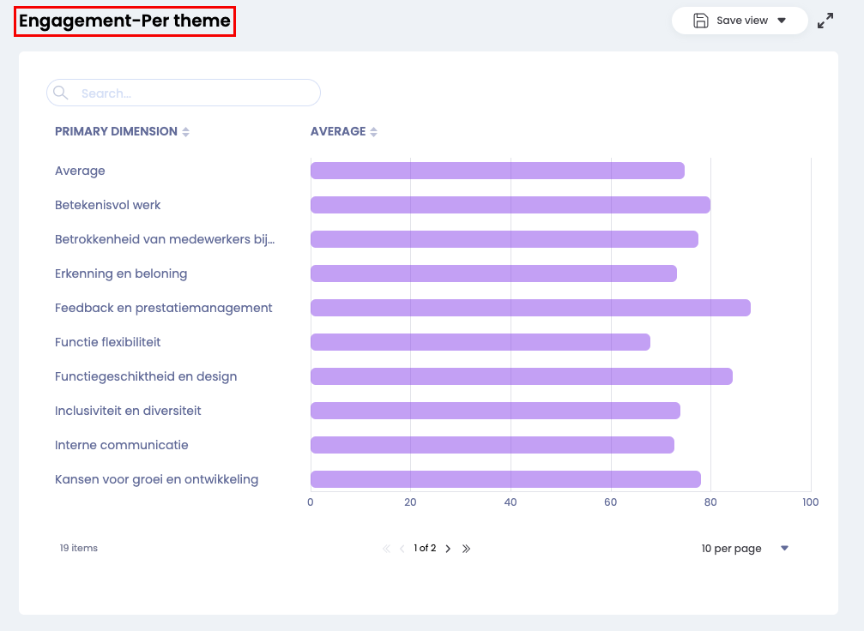This screenshot has width=864, height=631.
Task: Select the Betekenisvol werk row label
Action: pos(108,205)
